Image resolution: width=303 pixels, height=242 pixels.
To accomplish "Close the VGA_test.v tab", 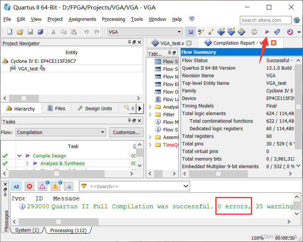I will [x=189, y=43].
